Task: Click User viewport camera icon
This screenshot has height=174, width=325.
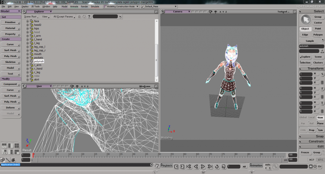Action: pos(72,86)
